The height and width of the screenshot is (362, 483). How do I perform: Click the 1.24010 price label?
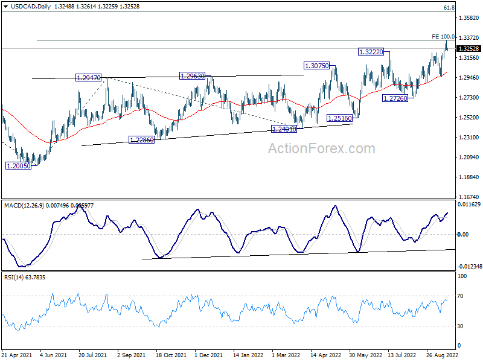(284, 129)
